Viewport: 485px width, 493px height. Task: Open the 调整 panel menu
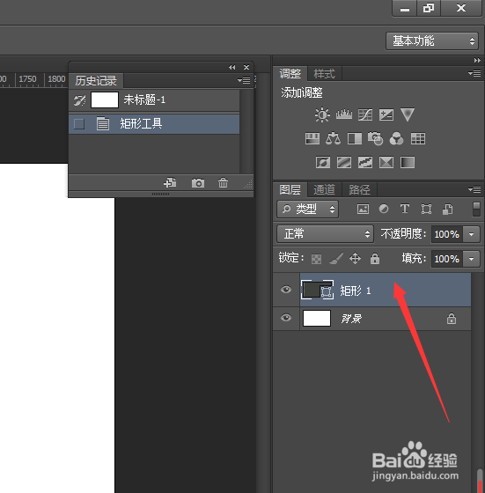pos(474,74)
